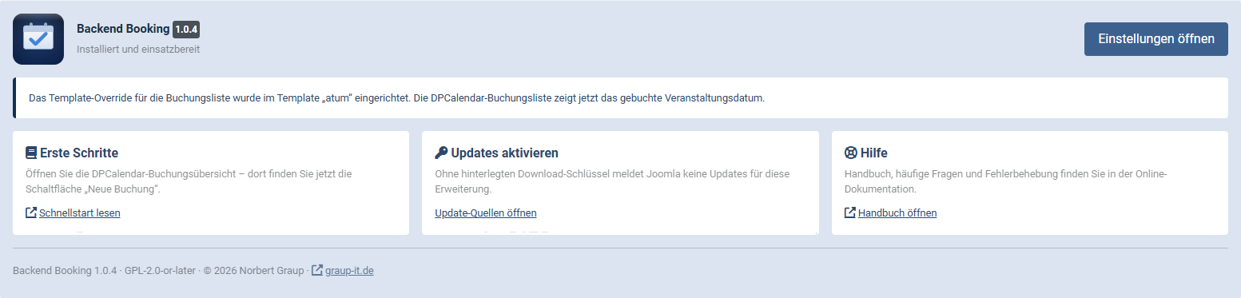Open the Handbuch öffnen link
Viewport: 1241px width, 298px height.
[x=897, y=213]
